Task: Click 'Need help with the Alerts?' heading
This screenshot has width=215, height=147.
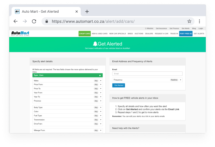Action: point(126,128)
